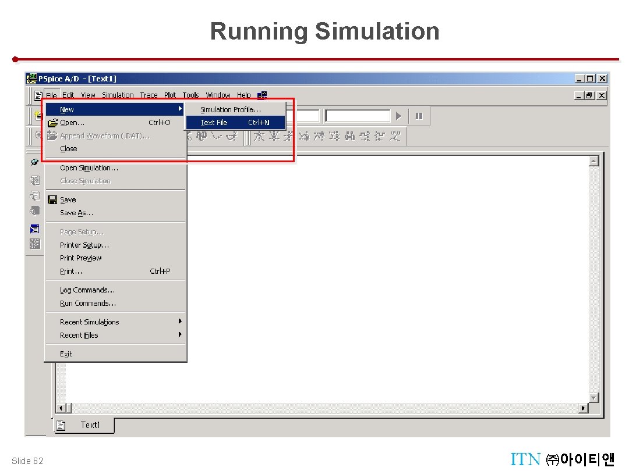
Task: Click the blue simulation queue icon in sidebar
Action: (x=35, y=229)
